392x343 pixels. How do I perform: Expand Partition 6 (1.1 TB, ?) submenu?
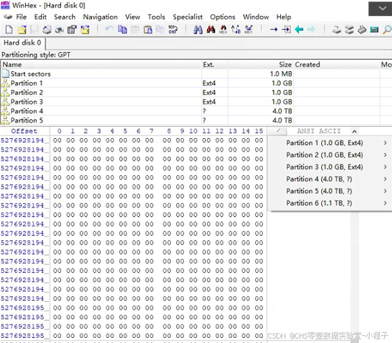[330, 203]
